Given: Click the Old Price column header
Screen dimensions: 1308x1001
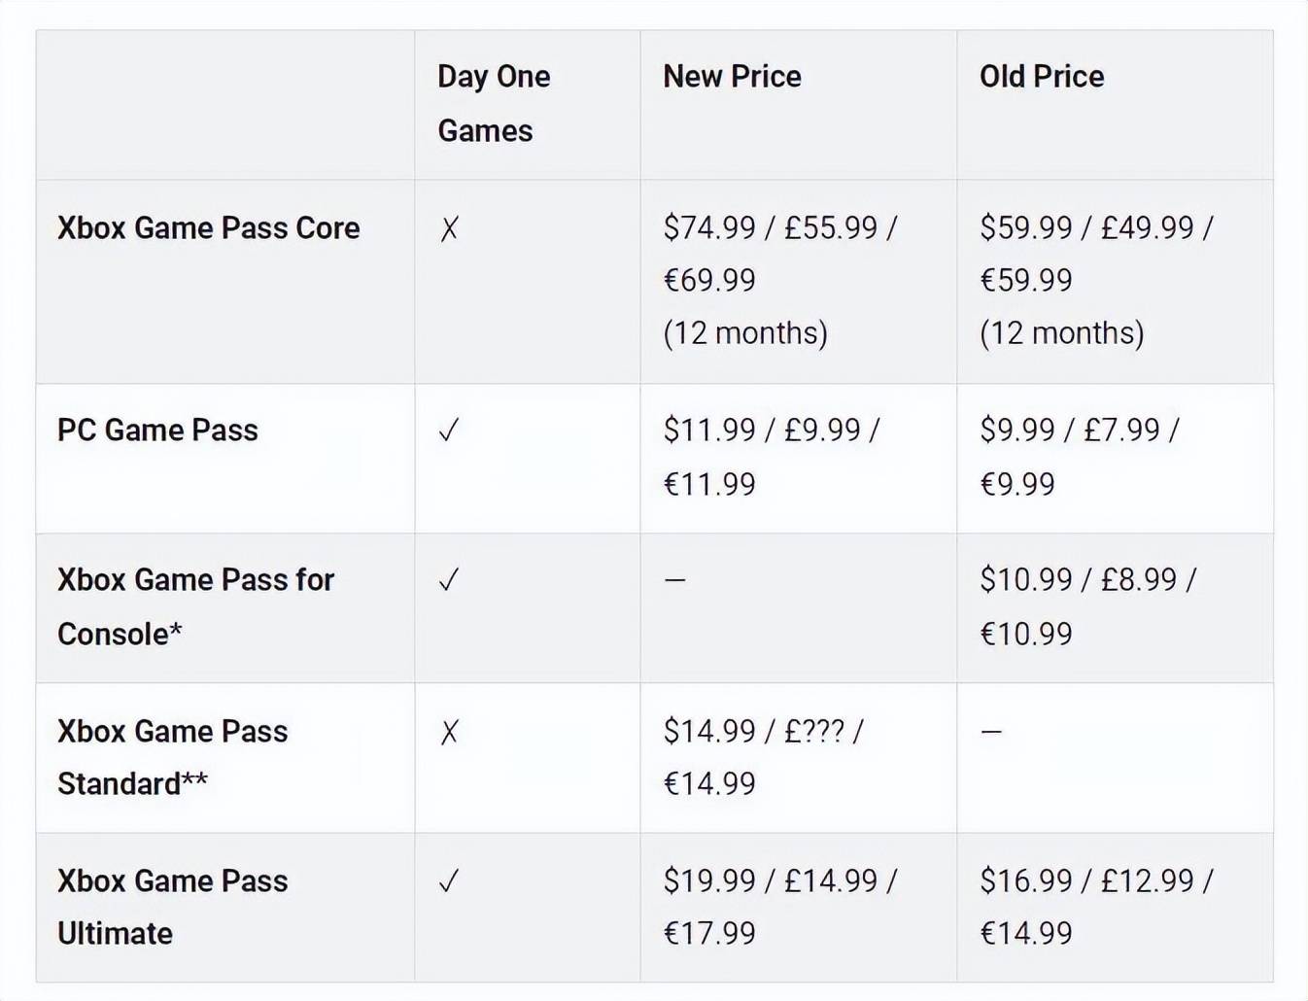Looking at the screenshot, I should point(1041,77).
